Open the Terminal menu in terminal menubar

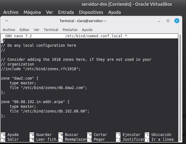(x=51, y=30)
